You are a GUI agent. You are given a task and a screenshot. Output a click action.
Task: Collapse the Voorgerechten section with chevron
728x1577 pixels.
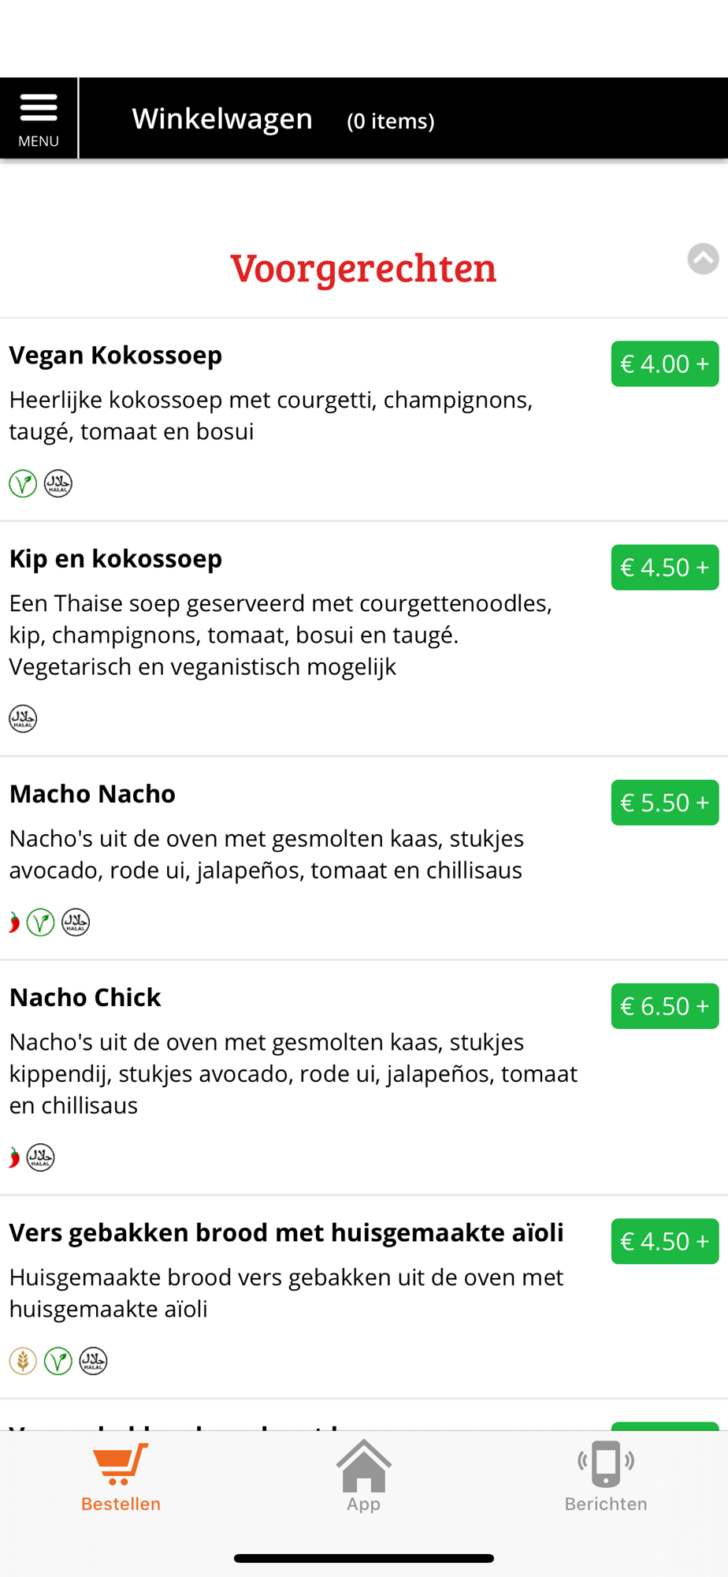[703, 259]
